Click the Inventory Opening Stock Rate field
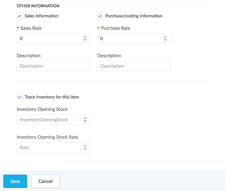 (x=53, y=147)
